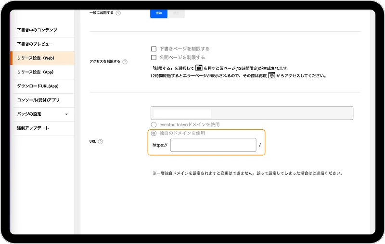
Task: Open 強制アップデート settings in sidebar
Action: click(33, 128)
